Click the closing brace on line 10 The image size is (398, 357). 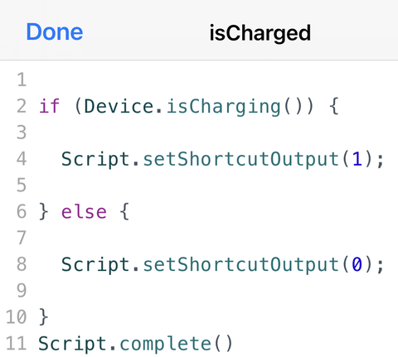(x=44, y=317)
